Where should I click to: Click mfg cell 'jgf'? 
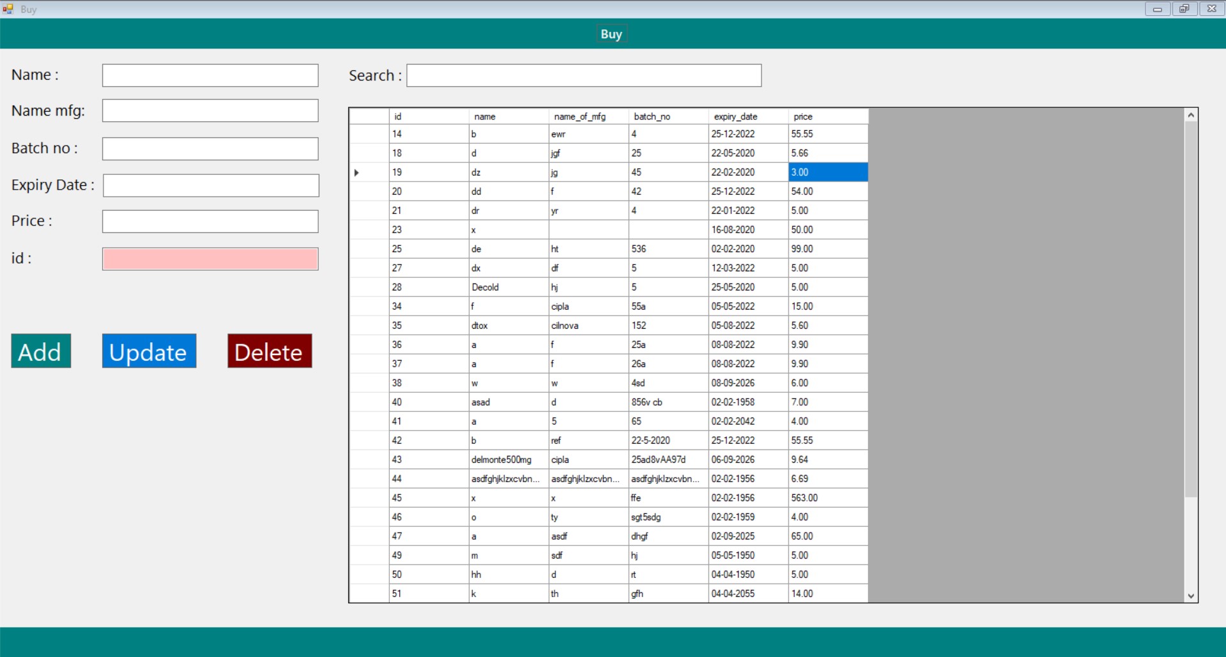(x=588, y=153)
